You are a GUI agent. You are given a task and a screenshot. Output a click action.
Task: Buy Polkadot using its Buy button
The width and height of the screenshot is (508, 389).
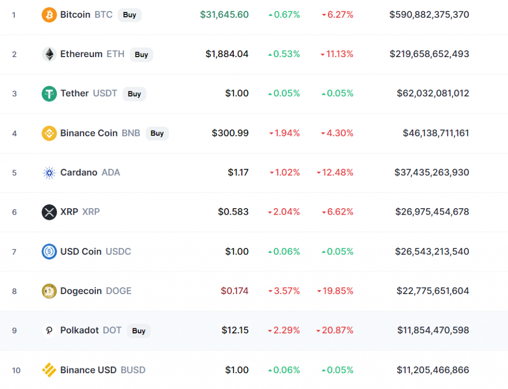[x=139, y=331]
